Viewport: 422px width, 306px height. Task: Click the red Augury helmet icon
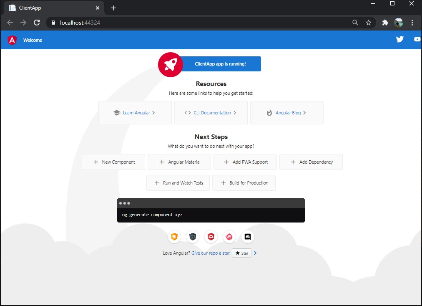211,237
